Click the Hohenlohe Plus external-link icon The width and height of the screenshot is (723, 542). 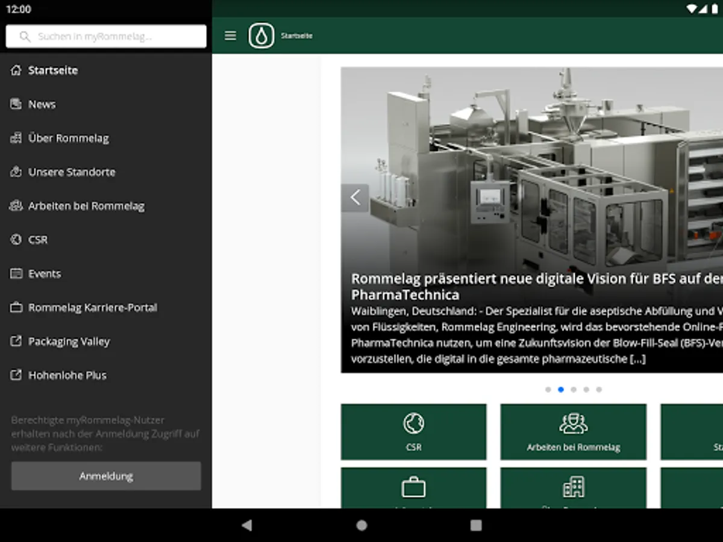point(16,375)
